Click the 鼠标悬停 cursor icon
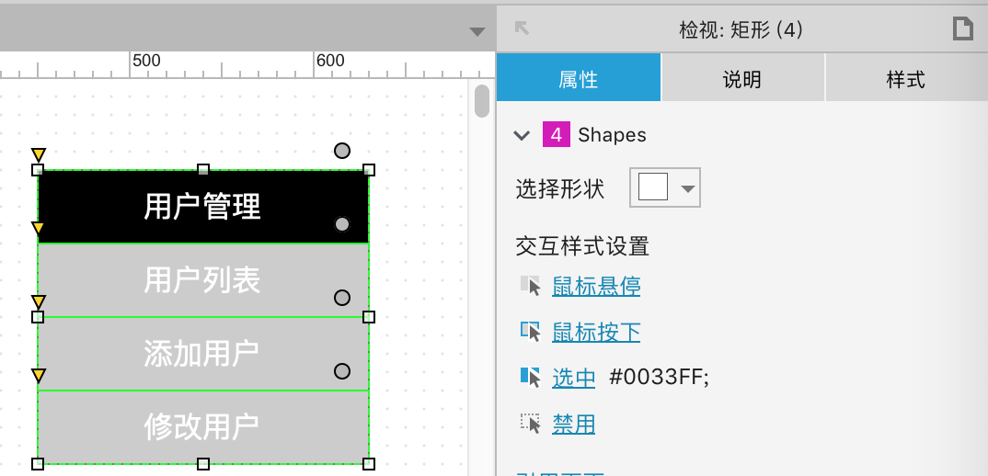988x476 pixels. coord(531,286)
